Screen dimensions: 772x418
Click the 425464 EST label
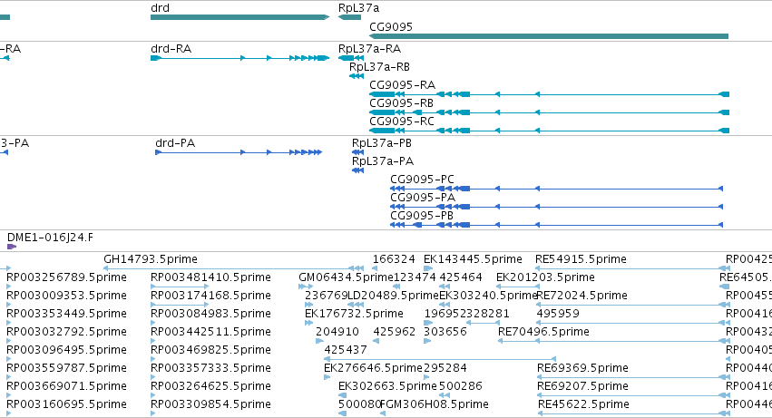tap(460, 277)
